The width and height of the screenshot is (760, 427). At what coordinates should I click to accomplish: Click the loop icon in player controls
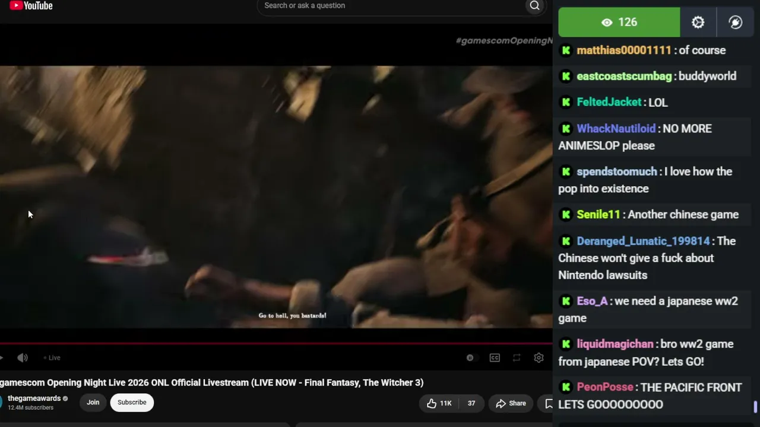[517, 358]
